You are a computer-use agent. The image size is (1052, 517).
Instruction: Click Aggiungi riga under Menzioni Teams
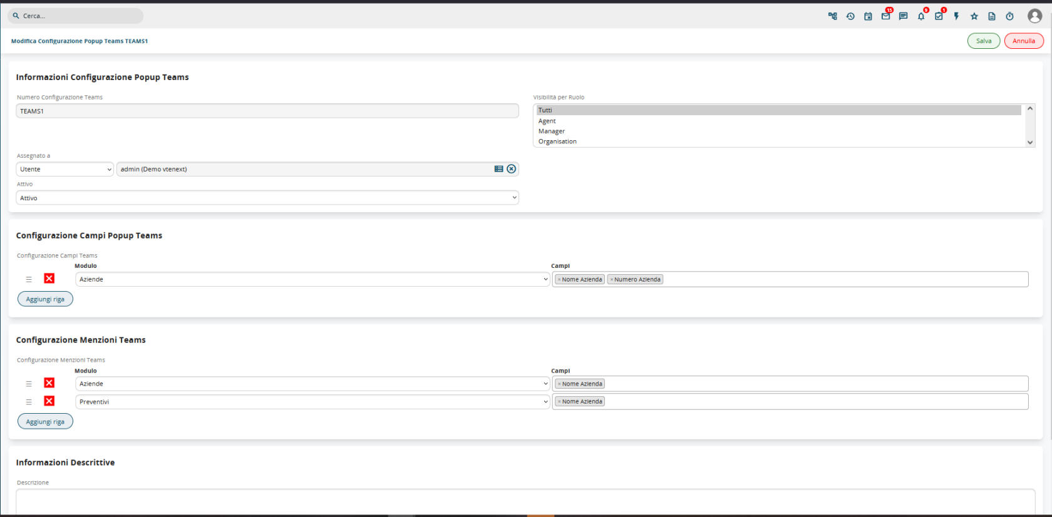[x=45, y=422]
